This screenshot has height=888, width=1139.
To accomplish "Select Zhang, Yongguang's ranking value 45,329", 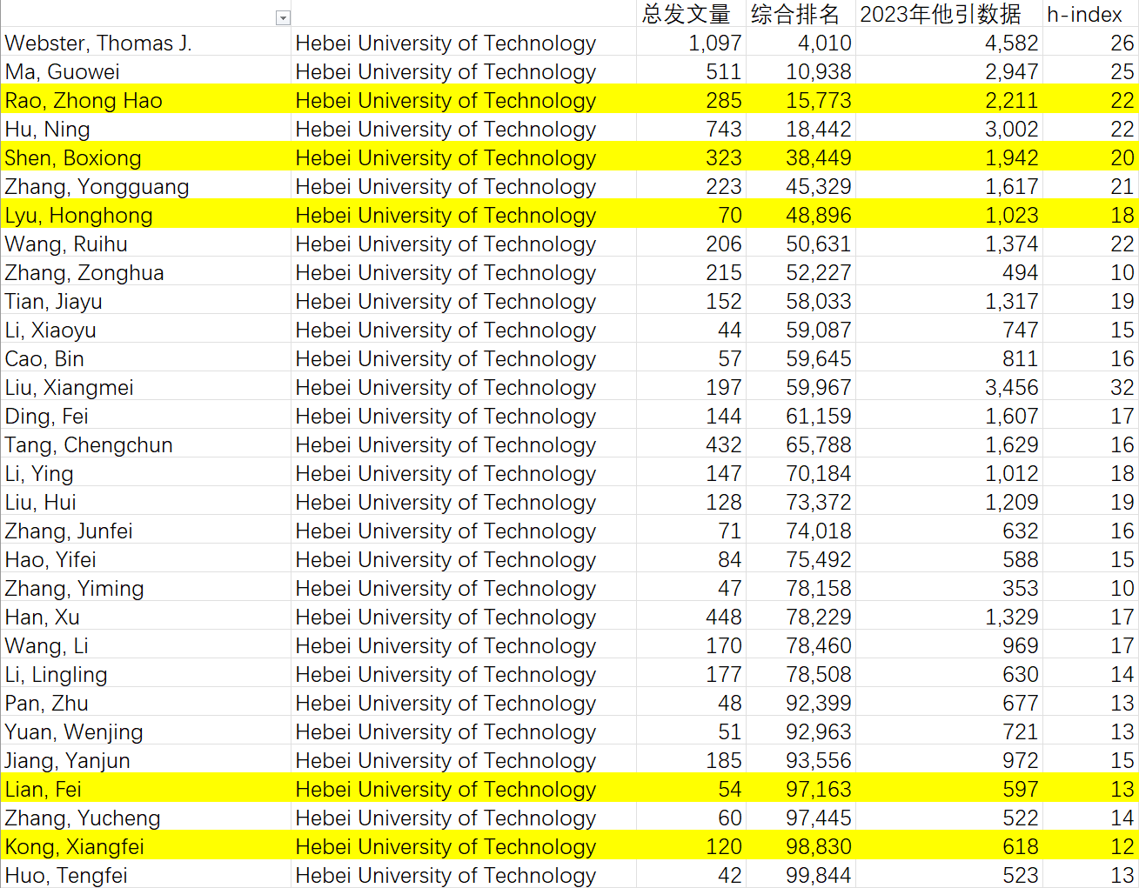I will (x=818, y=187).
